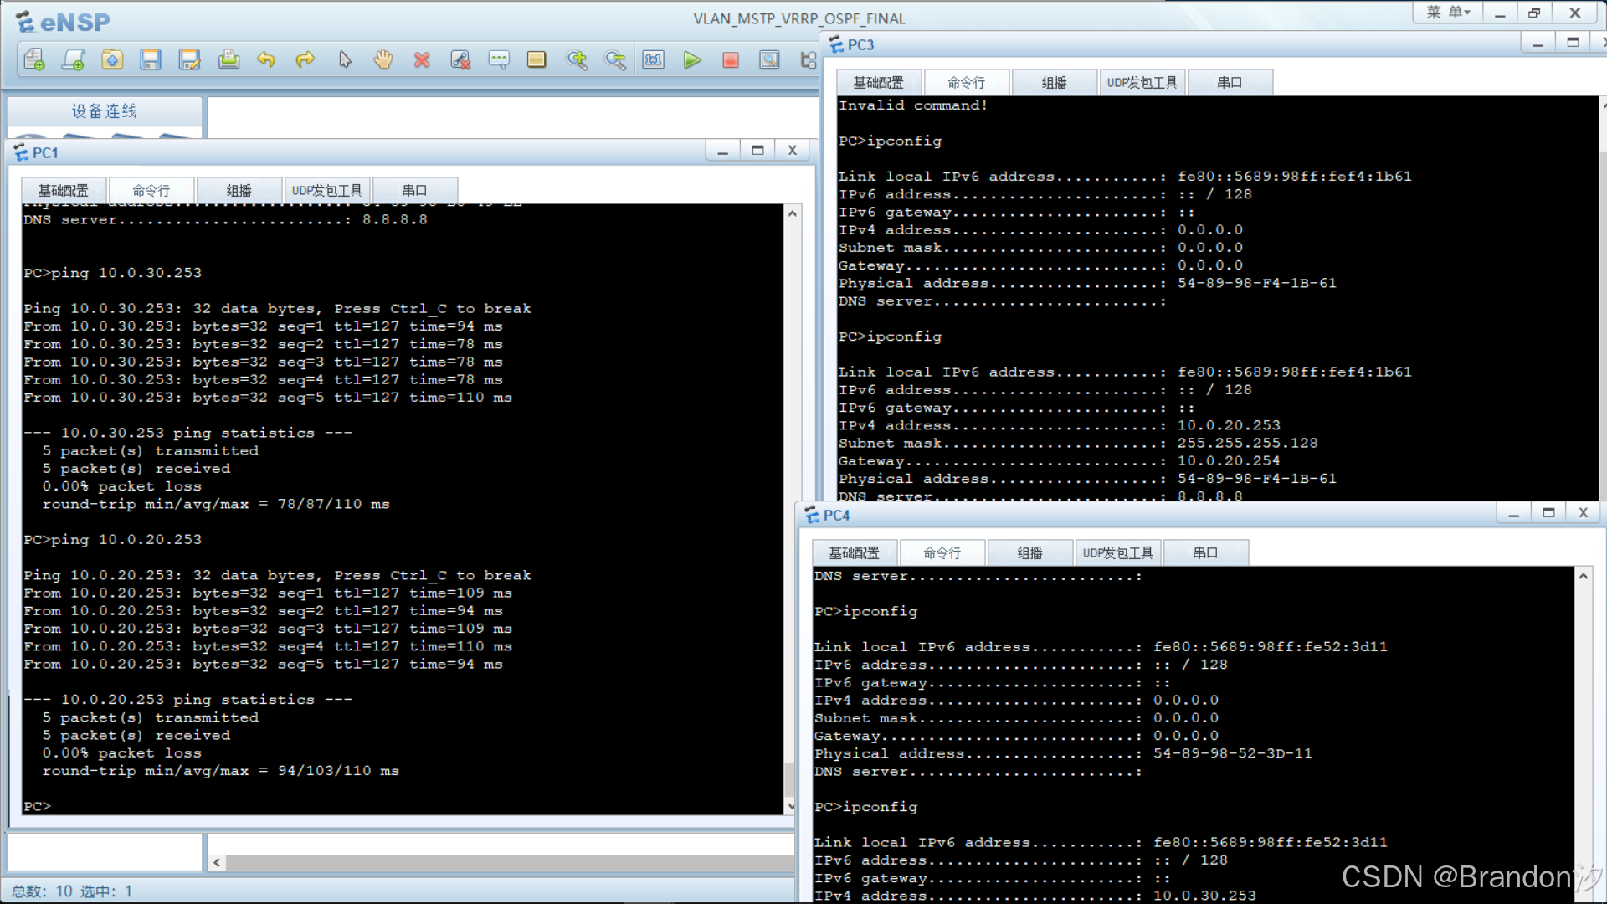The height and width of the screenshot is (904, 1607).
Task: Print the topology
Action: (228, 59)
